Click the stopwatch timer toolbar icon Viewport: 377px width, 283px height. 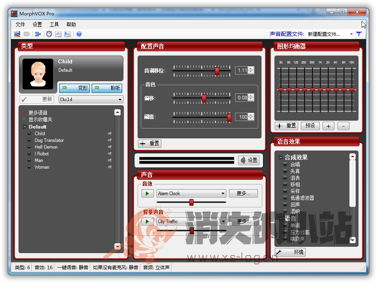[49, 34]
